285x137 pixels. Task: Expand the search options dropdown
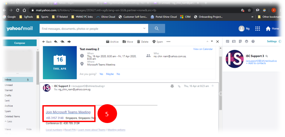tap(144, 29)
